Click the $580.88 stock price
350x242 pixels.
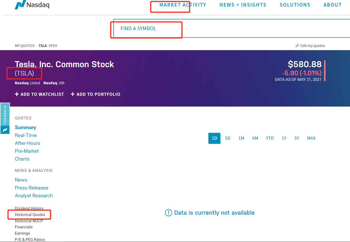click(305, 64)
